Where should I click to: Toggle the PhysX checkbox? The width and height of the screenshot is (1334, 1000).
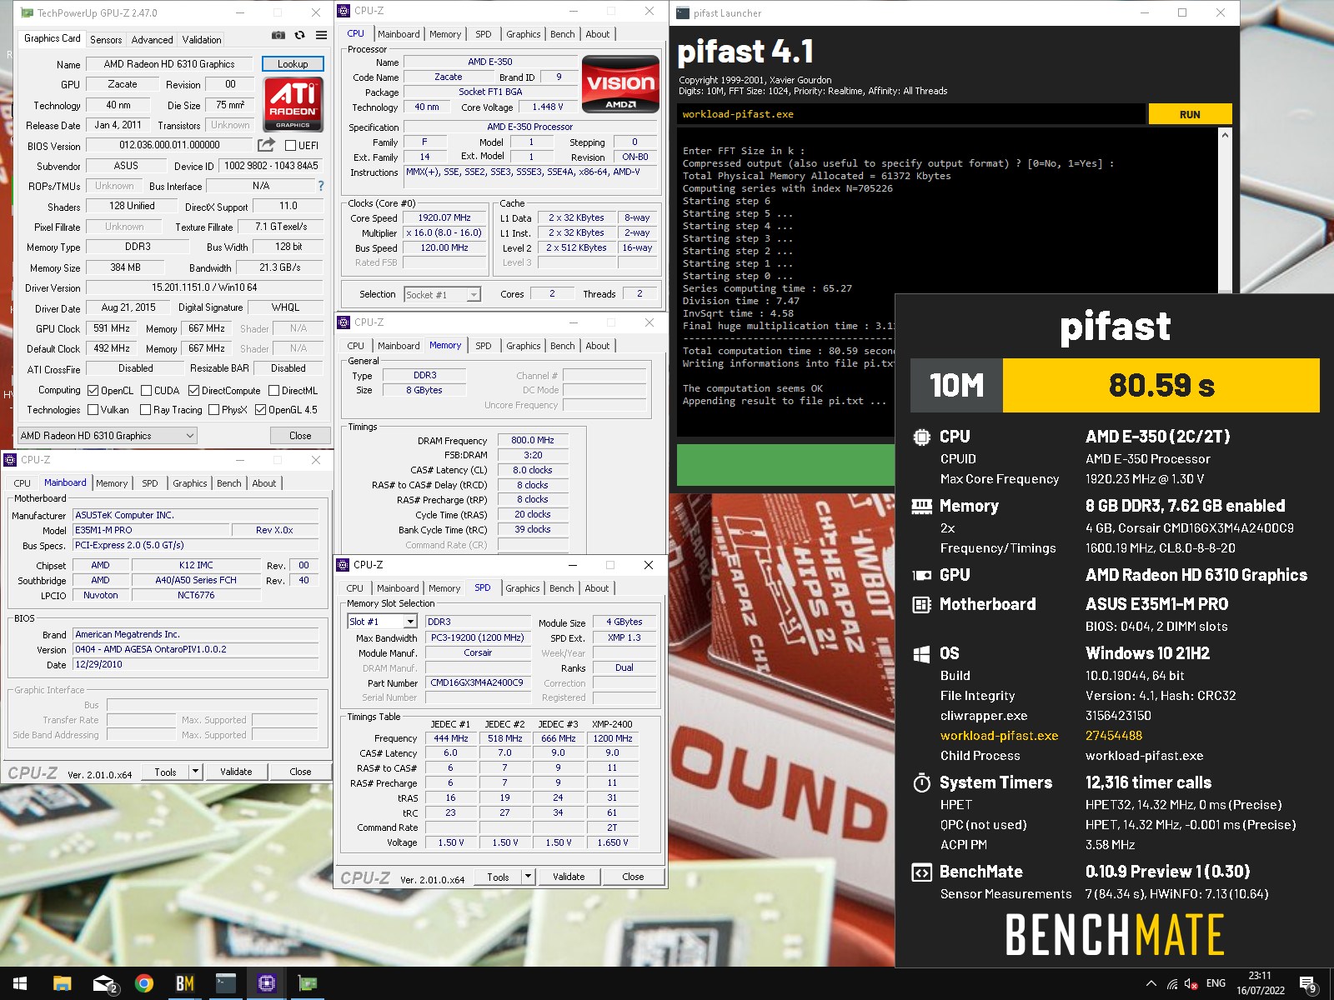tap(214, 410)
